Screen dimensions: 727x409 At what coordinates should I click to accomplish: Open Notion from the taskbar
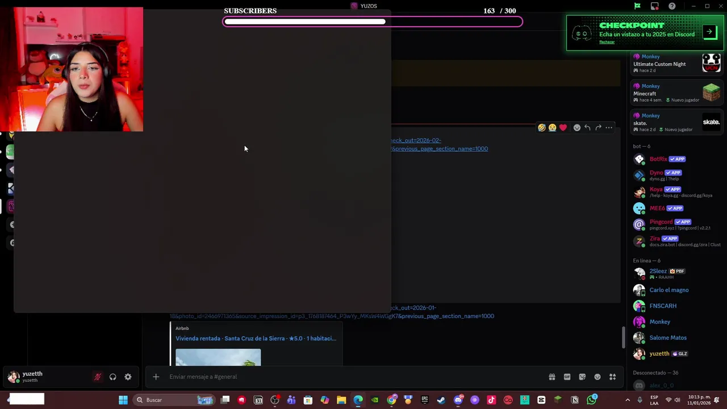[x=575, y=400]
